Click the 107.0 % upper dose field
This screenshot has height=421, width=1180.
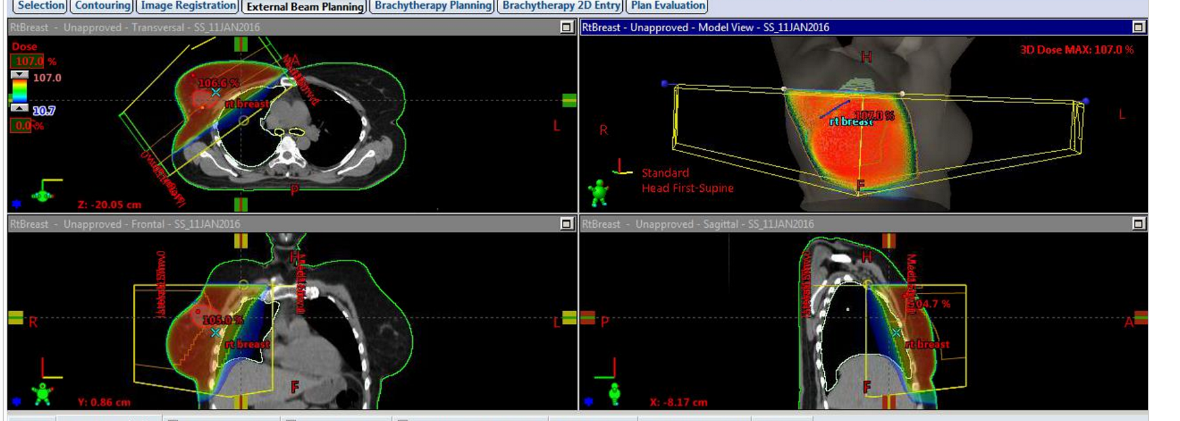28,61
